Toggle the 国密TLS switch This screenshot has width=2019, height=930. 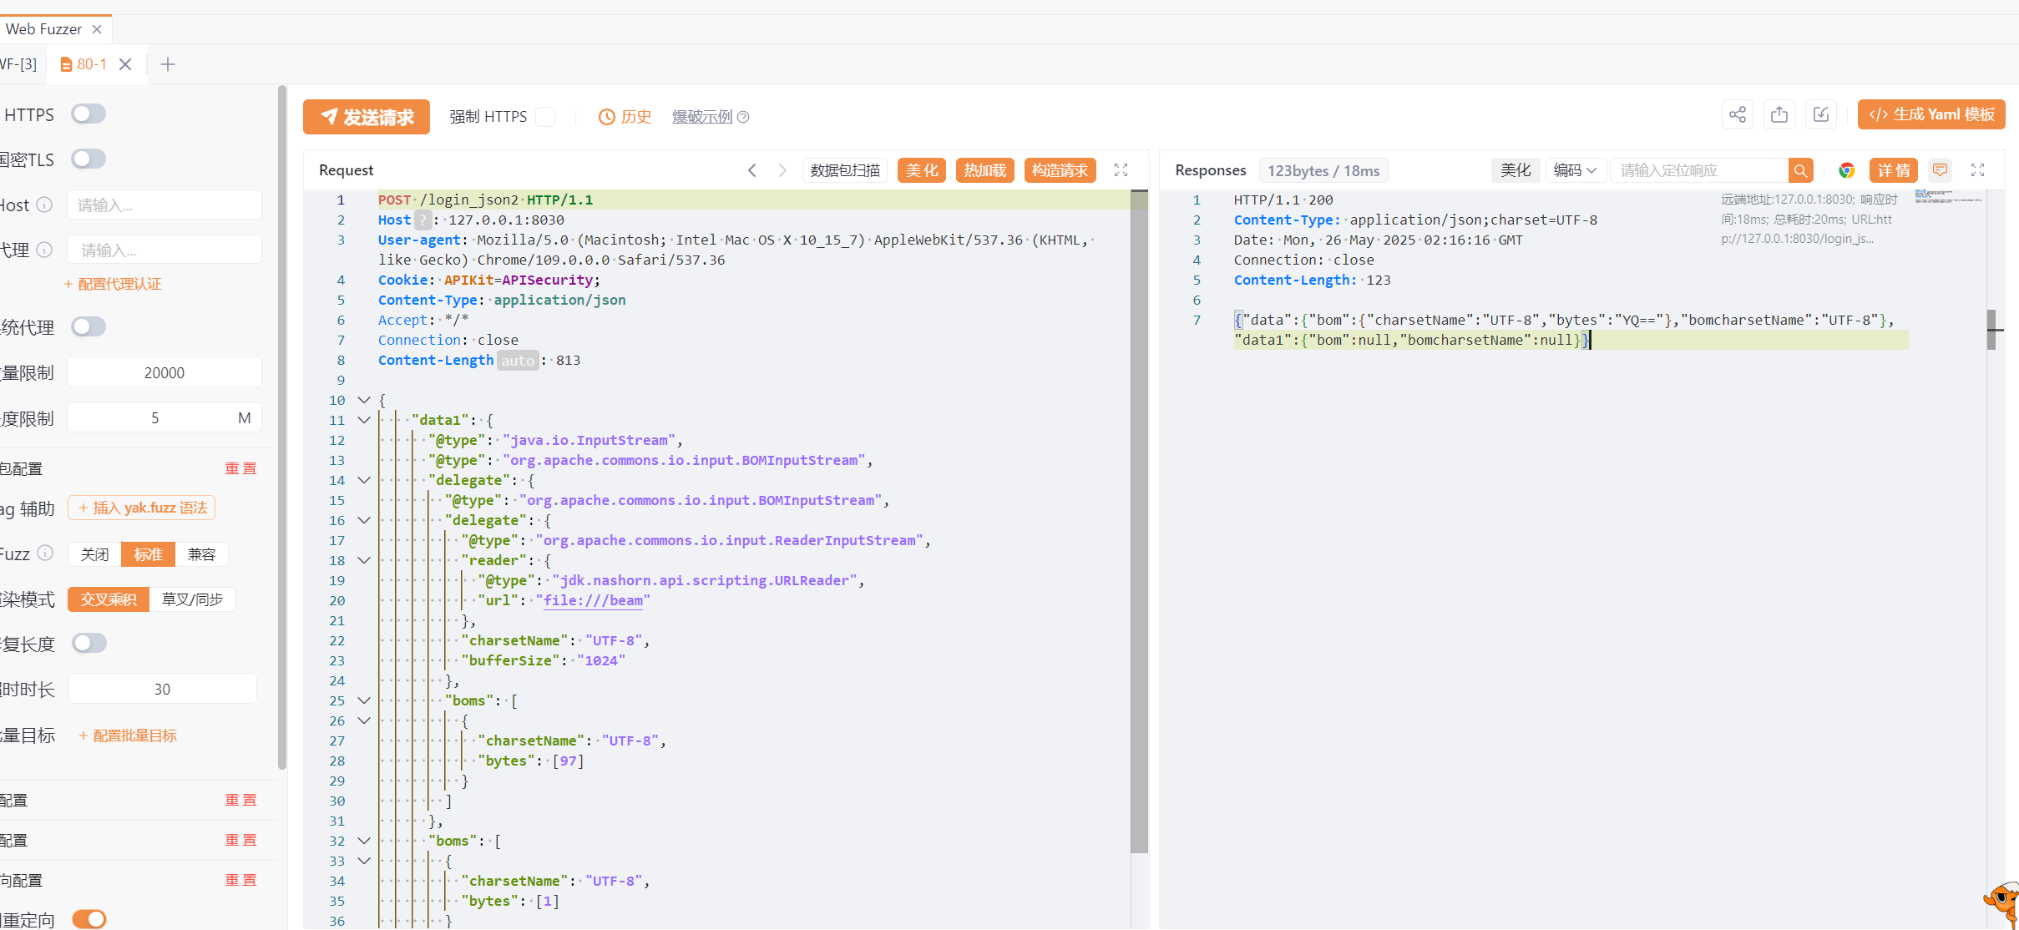point(89,159)
